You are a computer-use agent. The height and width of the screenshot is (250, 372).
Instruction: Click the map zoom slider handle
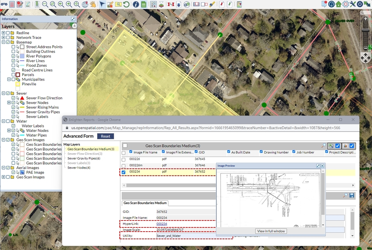365,31
